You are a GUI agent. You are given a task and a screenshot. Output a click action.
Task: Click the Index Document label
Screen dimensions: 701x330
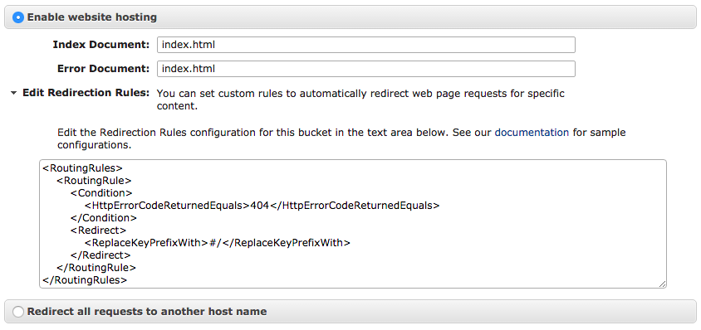tap(101, 45)
